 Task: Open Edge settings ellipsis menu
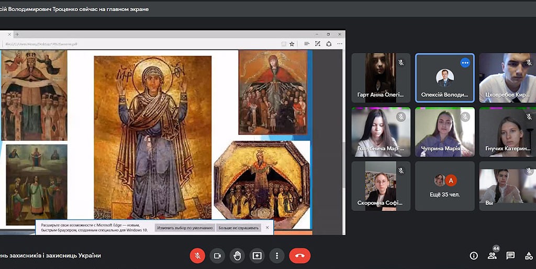pos(340,44)
